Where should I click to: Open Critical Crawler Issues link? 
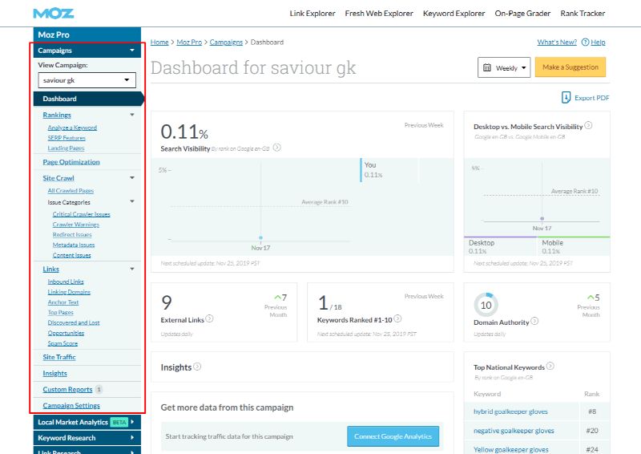pyautogui.click(x=82, y=214)
